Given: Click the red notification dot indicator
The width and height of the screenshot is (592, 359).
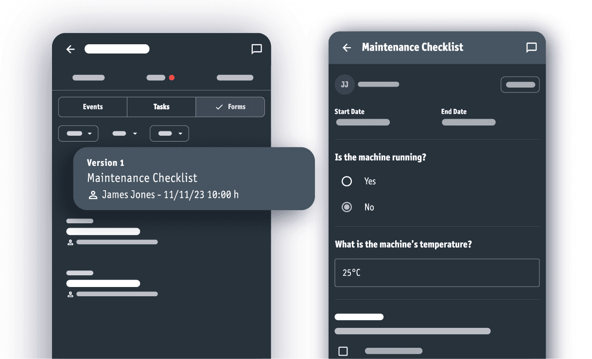Looking at the screenshot, I should (x=172, y=78).
